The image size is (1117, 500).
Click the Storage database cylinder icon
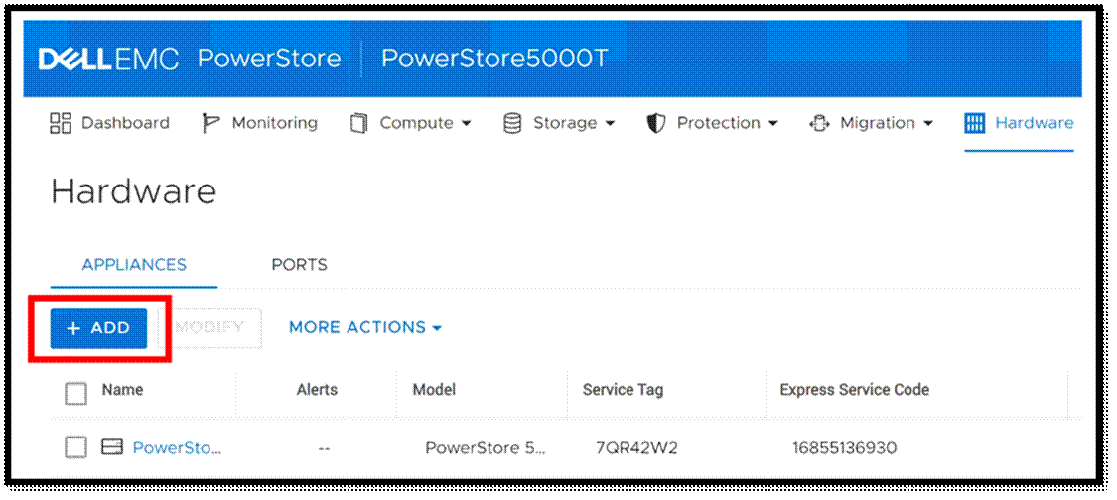pos(512,124)
